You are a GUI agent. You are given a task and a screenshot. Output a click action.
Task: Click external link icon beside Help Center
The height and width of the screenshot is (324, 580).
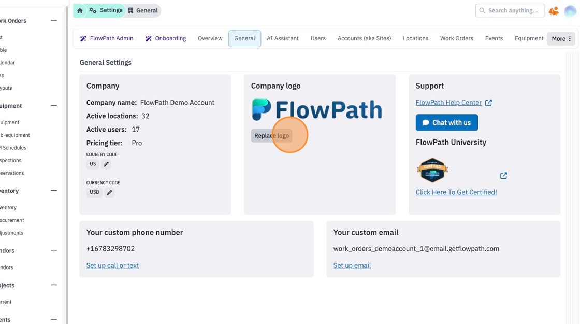click(x=488, y=103)
